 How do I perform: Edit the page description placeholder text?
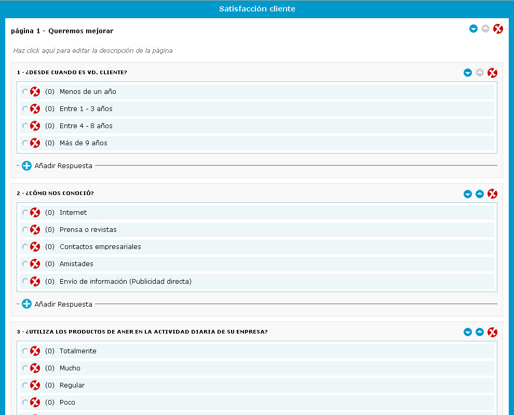coord(93,51)
